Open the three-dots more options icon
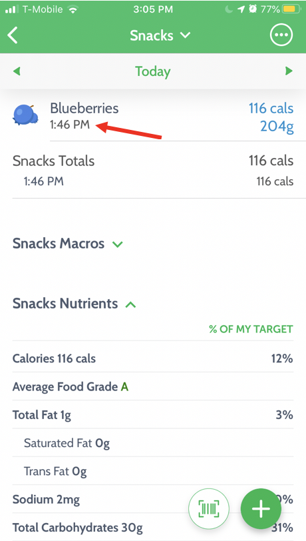This screenshot has height=541, width=306. [x=281, y=35]
